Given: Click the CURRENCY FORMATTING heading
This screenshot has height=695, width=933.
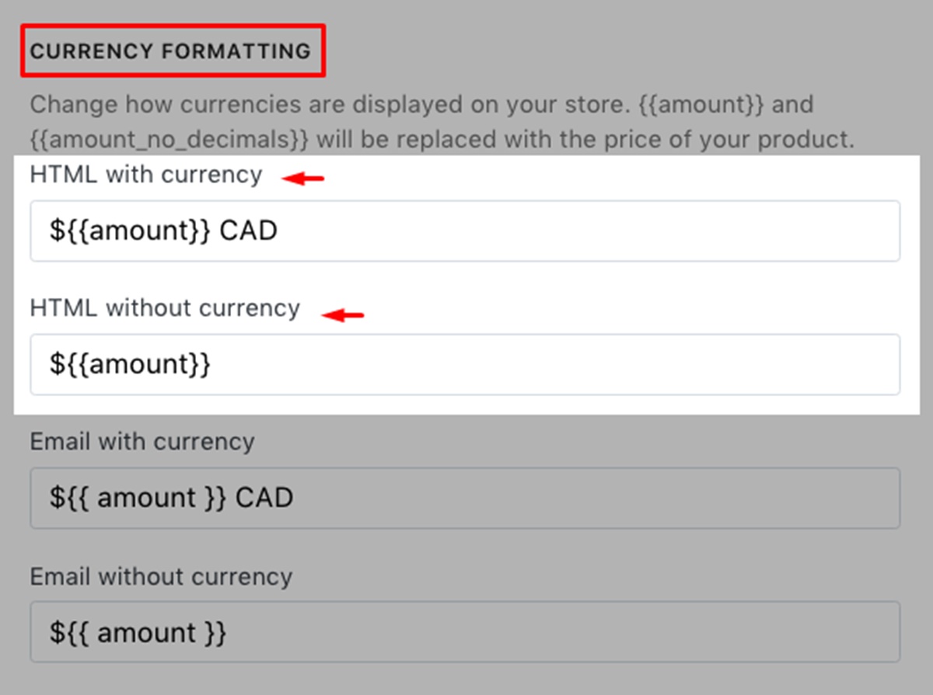Looking at the screenshot, I should (x=170, y=51).
